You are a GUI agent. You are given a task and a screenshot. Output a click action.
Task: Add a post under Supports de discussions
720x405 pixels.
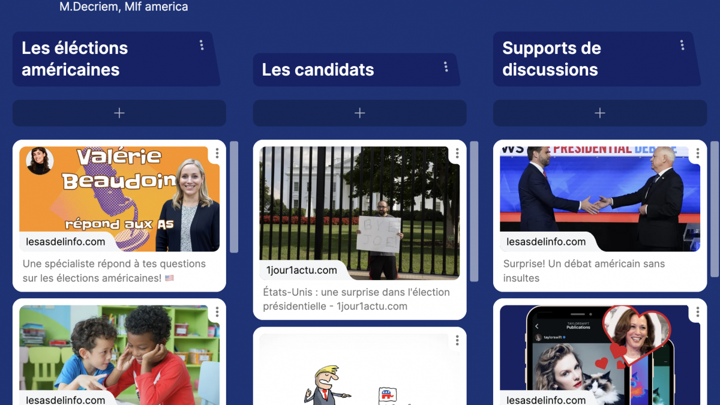[599, 113]
